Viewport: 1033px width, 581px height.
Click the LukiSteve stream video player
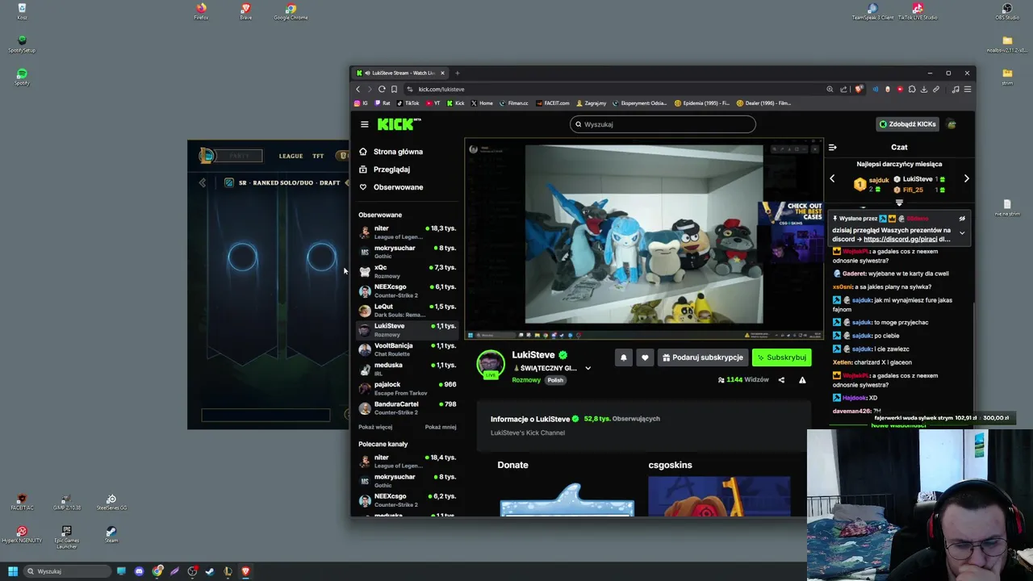[x=644, y=240]
